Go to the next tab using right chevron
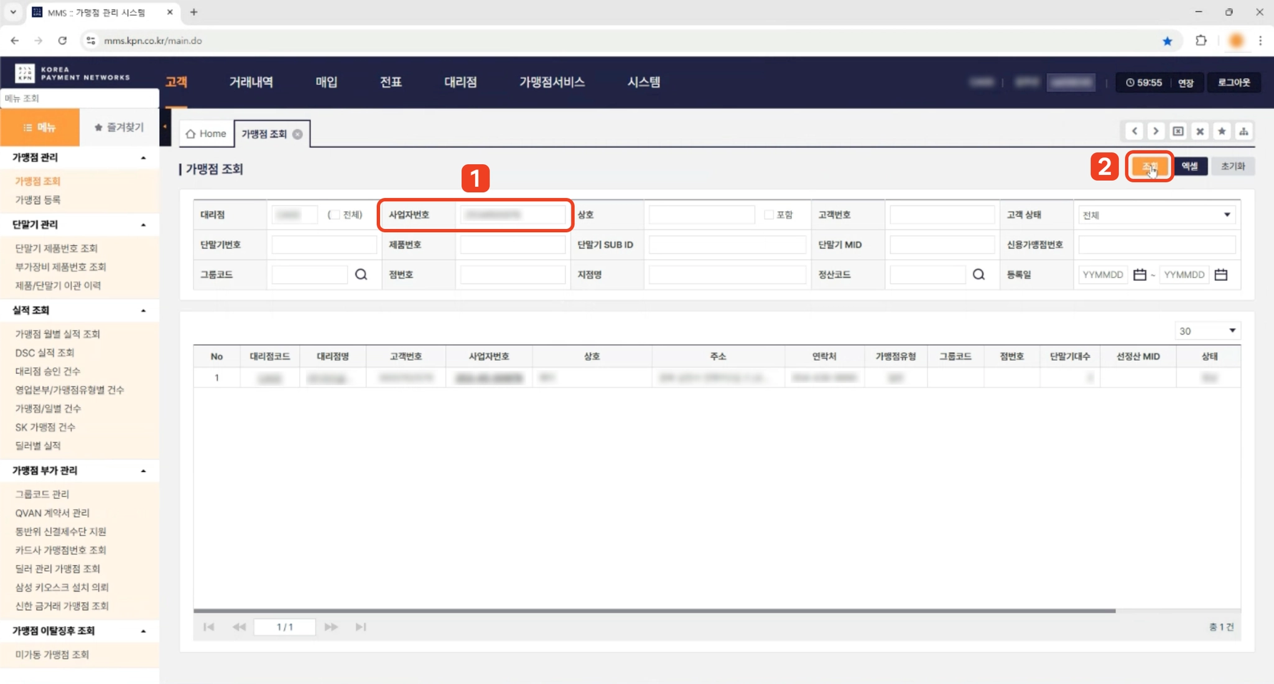The height and width of the screenshot is (684, 1274). click(1156, 131)
